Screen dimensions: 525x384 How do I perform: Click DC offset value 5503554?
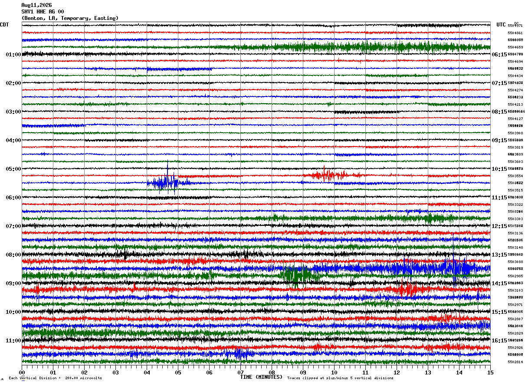pyautogui.click(x=515, y=176)
